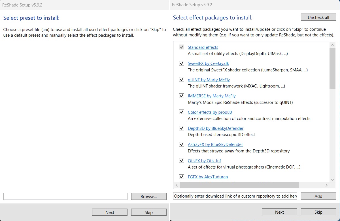The image size is (340, 221).
Task: Click the custom repository download link field
Action: (x=235, y=196)
